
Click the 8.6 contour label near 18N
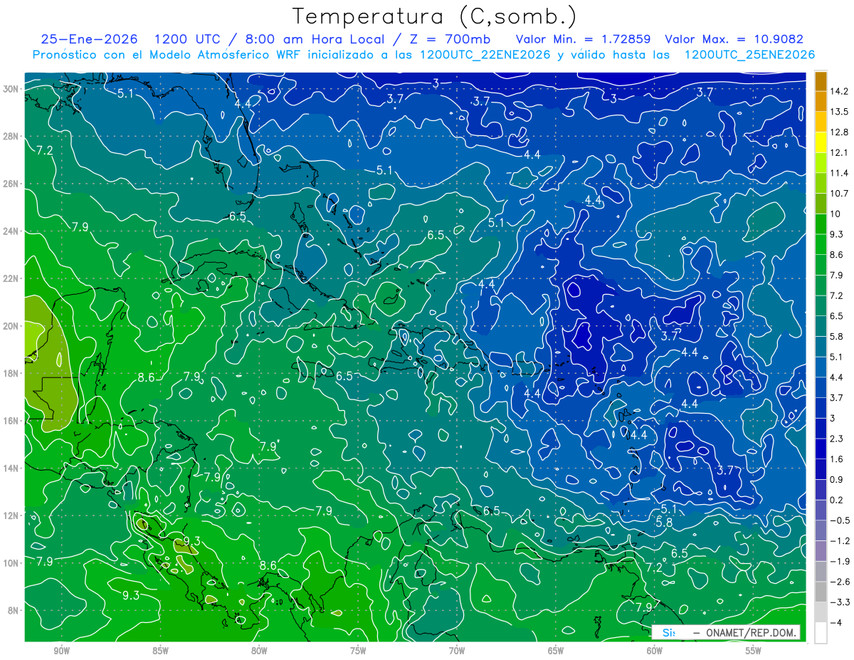coord(146,378)
